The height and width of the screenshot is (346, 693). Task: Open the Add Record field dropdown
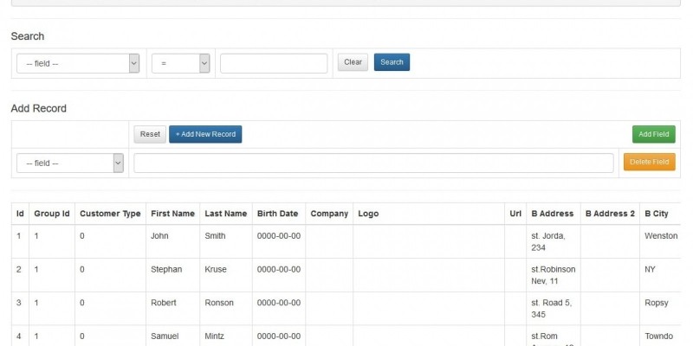pyautogui.click(x=70, y=163)
